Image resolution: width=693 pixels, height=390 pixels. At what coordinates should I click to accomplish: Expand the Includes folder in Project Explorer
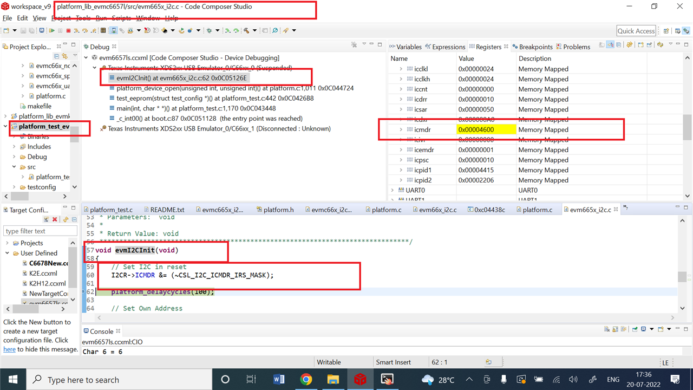tap(15, 146)
